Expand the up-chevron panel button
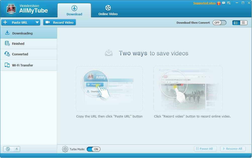The width and height of the screenshot is (252, 158). (x=17, y=149)
